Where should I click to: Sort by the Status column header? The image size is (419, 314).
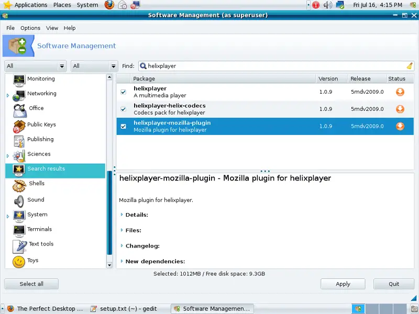pyautogui.click(x=400, y=78)
